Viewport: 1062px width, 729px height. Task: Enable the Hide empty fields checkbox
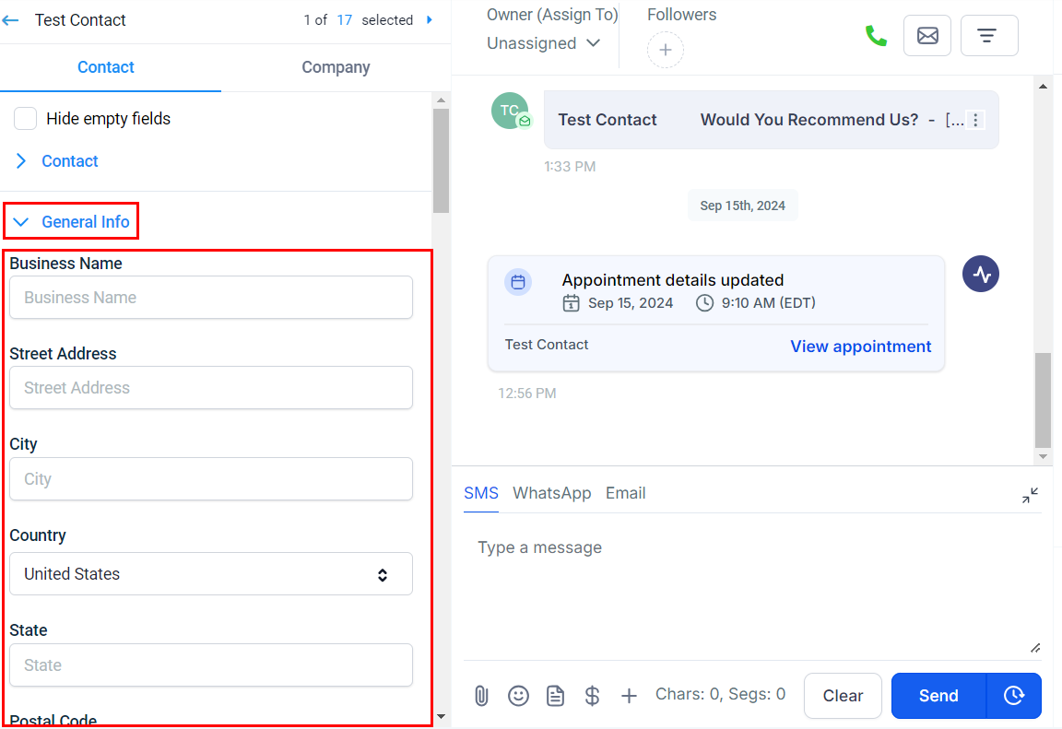(x=26, y=119)
